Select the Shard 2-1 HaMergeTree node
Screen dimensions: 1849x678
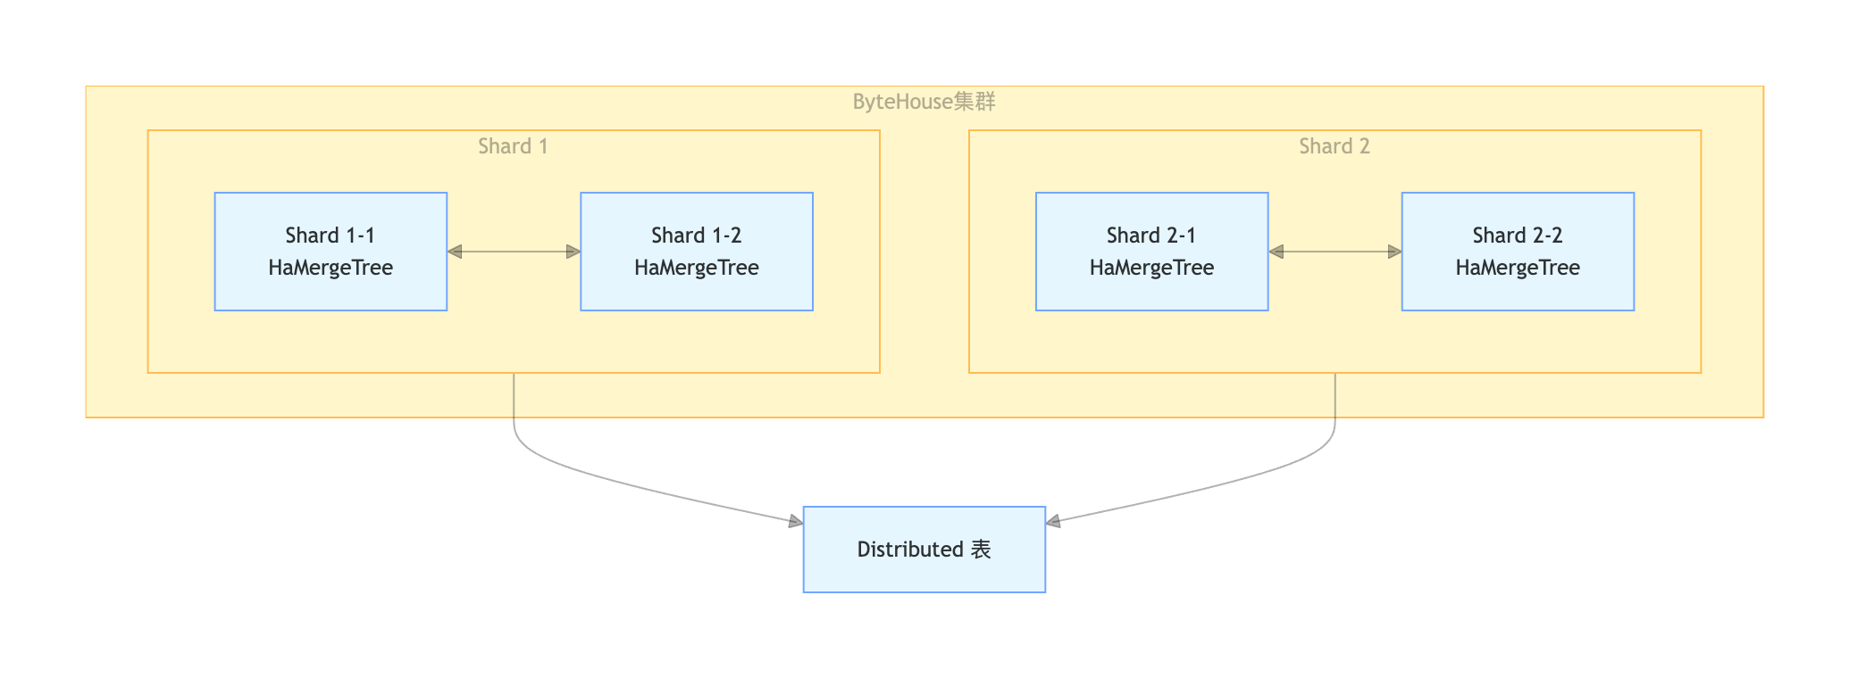[1151, 252]
